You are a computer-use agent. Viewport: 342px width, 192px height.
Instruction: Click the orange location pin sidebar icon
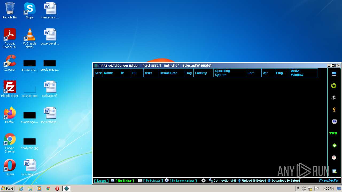[334, 110]
